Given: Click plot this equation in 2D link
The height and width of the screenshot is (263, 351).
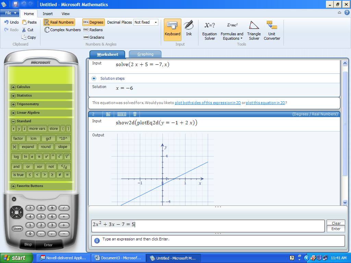Looking at the screenshot, I should 265,103.
